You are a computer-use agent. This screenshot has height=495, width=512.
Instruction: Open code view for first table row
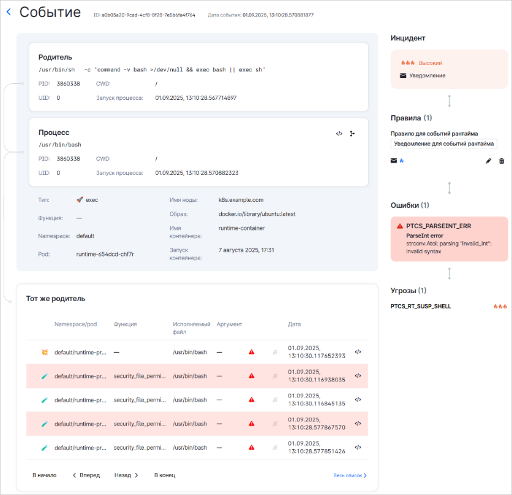(358, 352)
